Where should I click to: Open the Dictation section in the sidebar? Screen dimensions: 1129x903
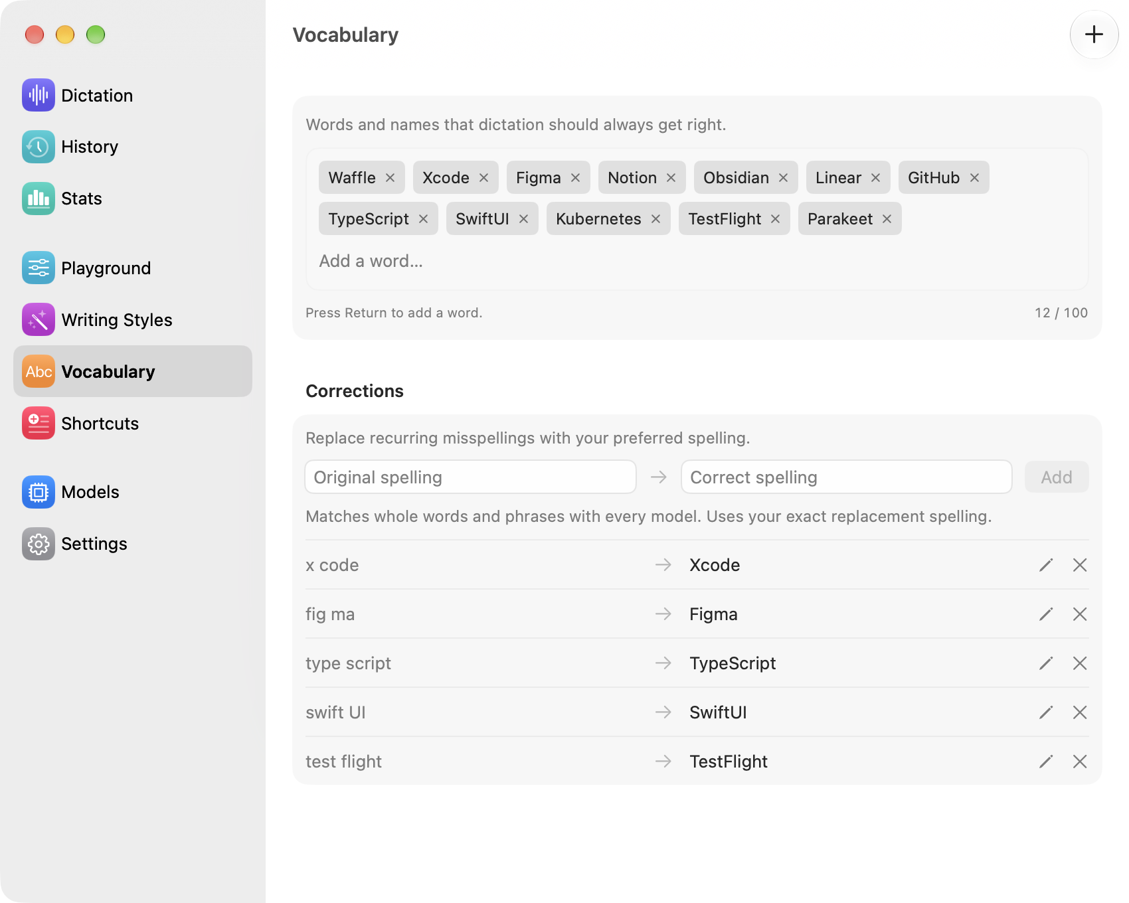coord(133,95)
